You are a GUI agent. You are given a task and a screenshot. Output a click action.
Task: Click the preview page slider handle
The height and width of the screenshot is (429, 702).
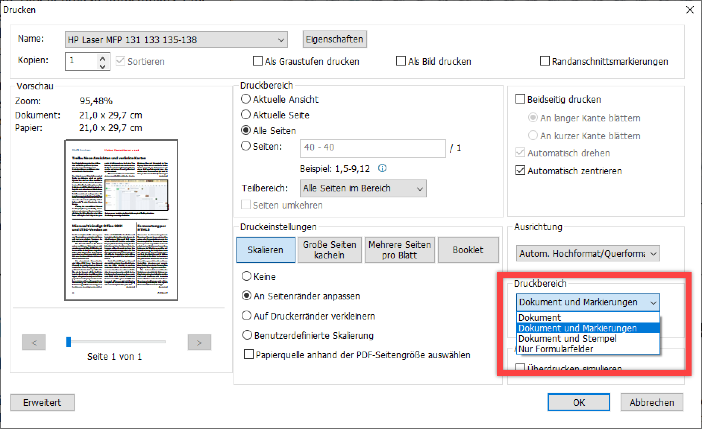point(69,342)
